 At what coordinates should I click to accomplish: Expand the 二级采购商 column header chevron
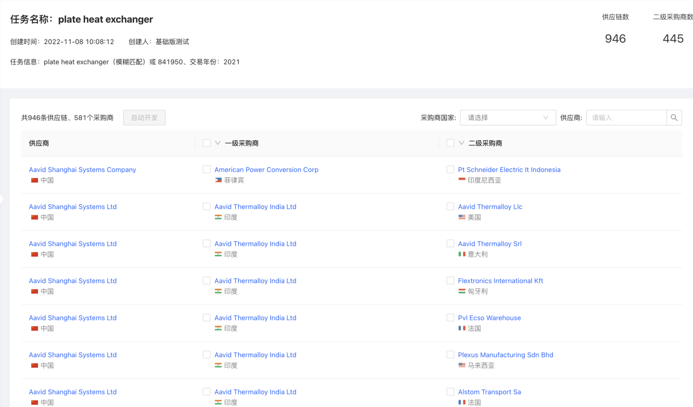(x=462, y=143)
